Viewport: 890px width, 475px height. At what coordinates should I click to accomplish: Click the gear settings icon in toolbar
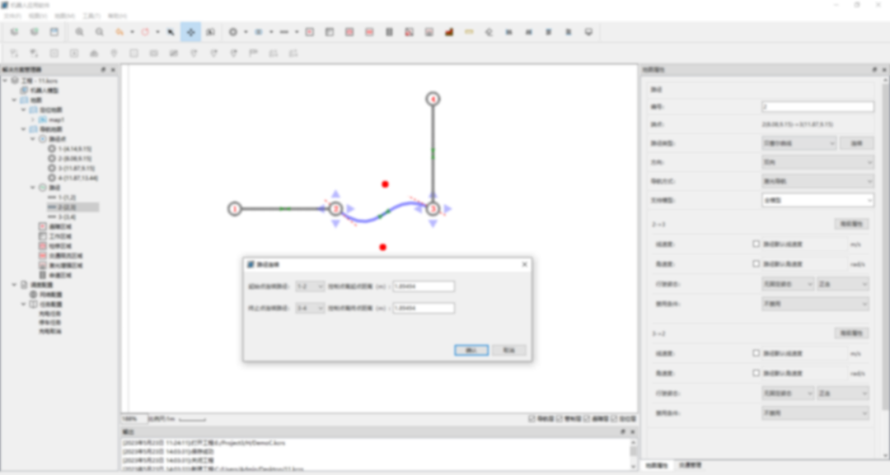pos(233,32)
